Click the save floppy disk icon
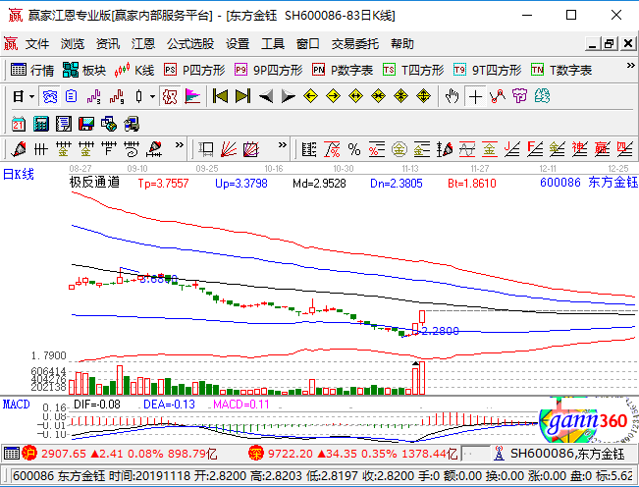 [x=85, y=123]
